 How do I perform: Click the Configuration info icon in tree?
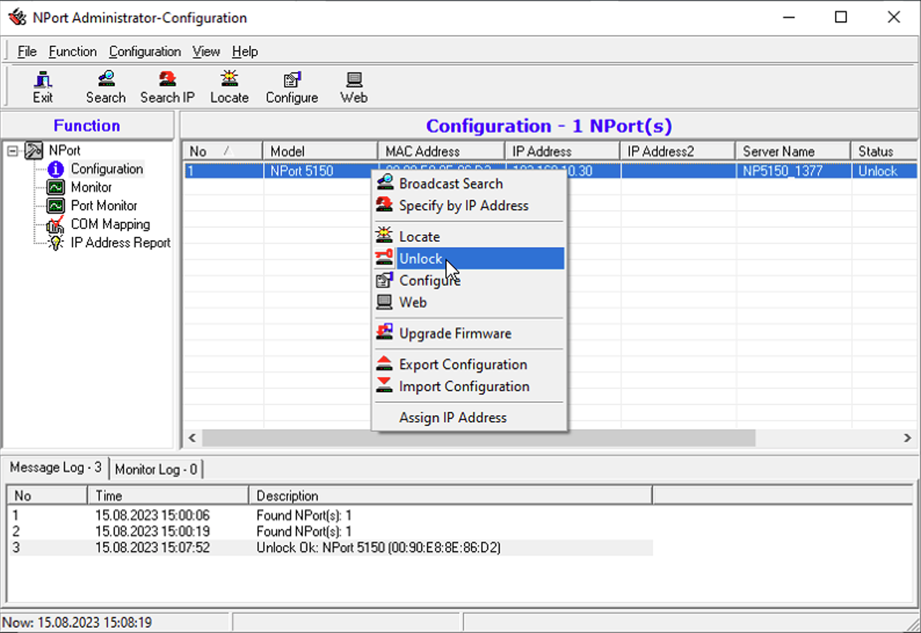pyautogui.click(x=56, y=169)
